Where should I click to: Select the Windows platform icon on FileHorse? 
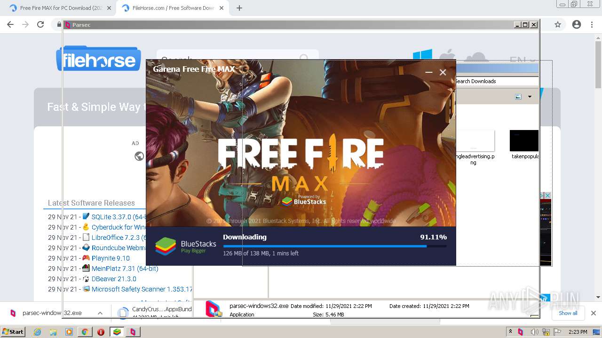click(x=422, y=55)
